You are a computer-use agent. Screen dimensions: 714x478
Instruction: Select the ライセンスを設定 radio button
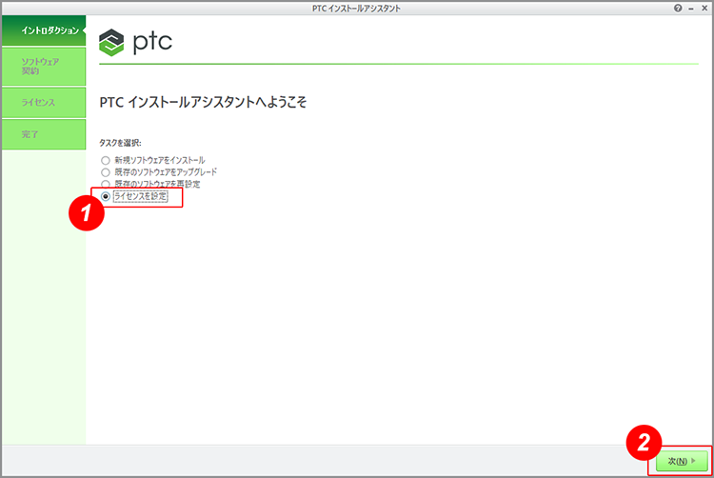106,196
